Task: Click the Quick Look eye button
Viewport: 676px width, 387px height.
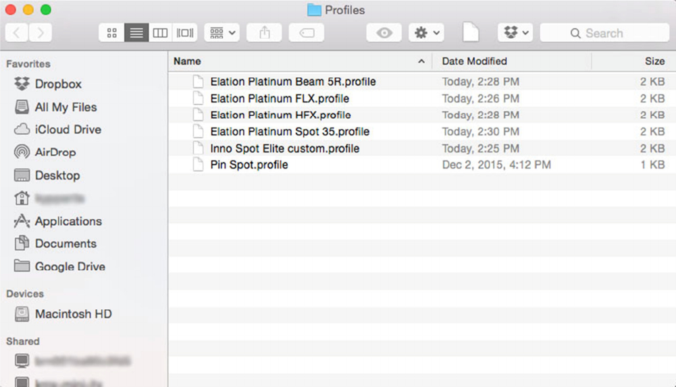Action: pyautogui.click(x=384, y=33)
